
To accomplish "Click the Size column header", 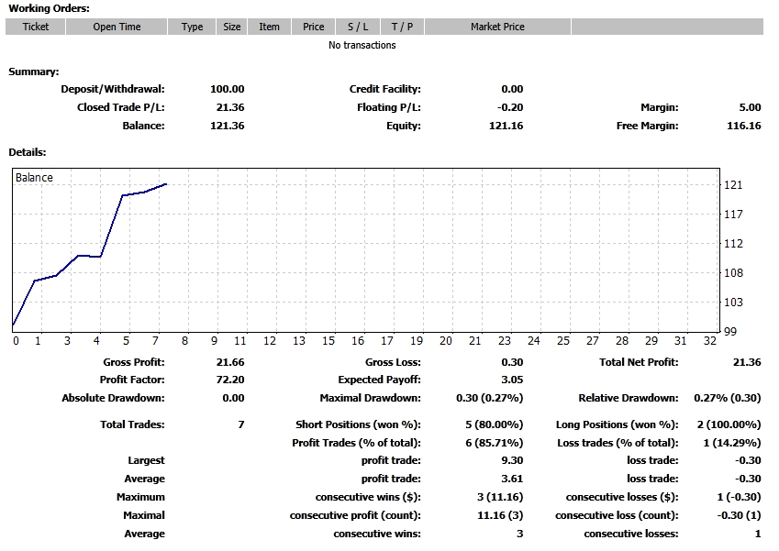I will pyautogui.click(x=231, y=27).
